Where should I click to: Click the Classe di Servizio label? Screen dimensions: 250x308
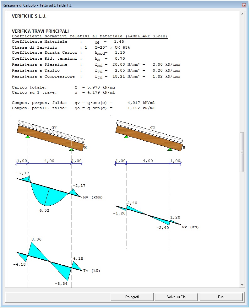[35, 47]
